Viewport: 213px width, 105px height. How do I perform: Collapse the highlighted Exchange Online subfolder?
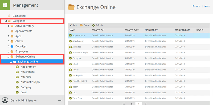[11, 62]
